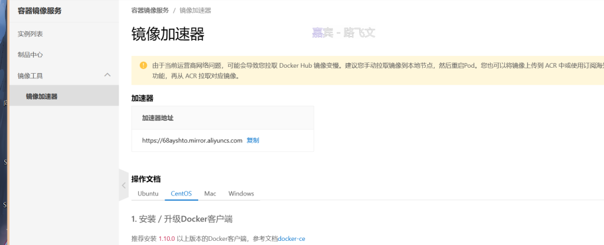Select 镜像加速器 sidebar sub-item
The image size is (604, 245).
coord(41,96)
